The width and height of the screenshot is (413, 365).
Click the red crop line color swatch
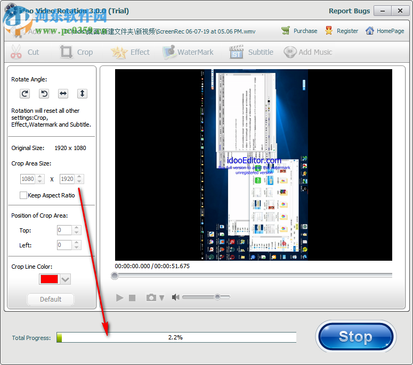48,279
